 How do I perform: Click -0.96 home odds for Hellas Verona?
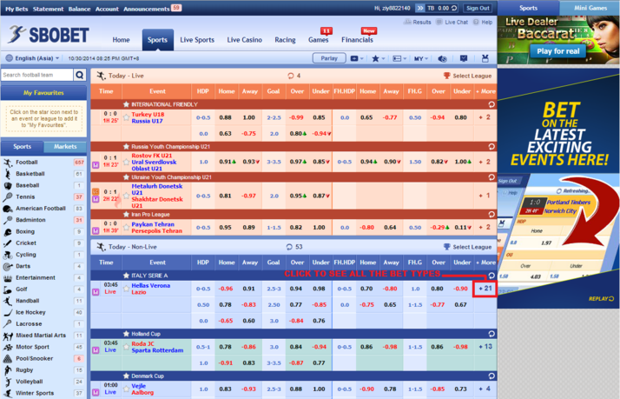pos(226,289)
